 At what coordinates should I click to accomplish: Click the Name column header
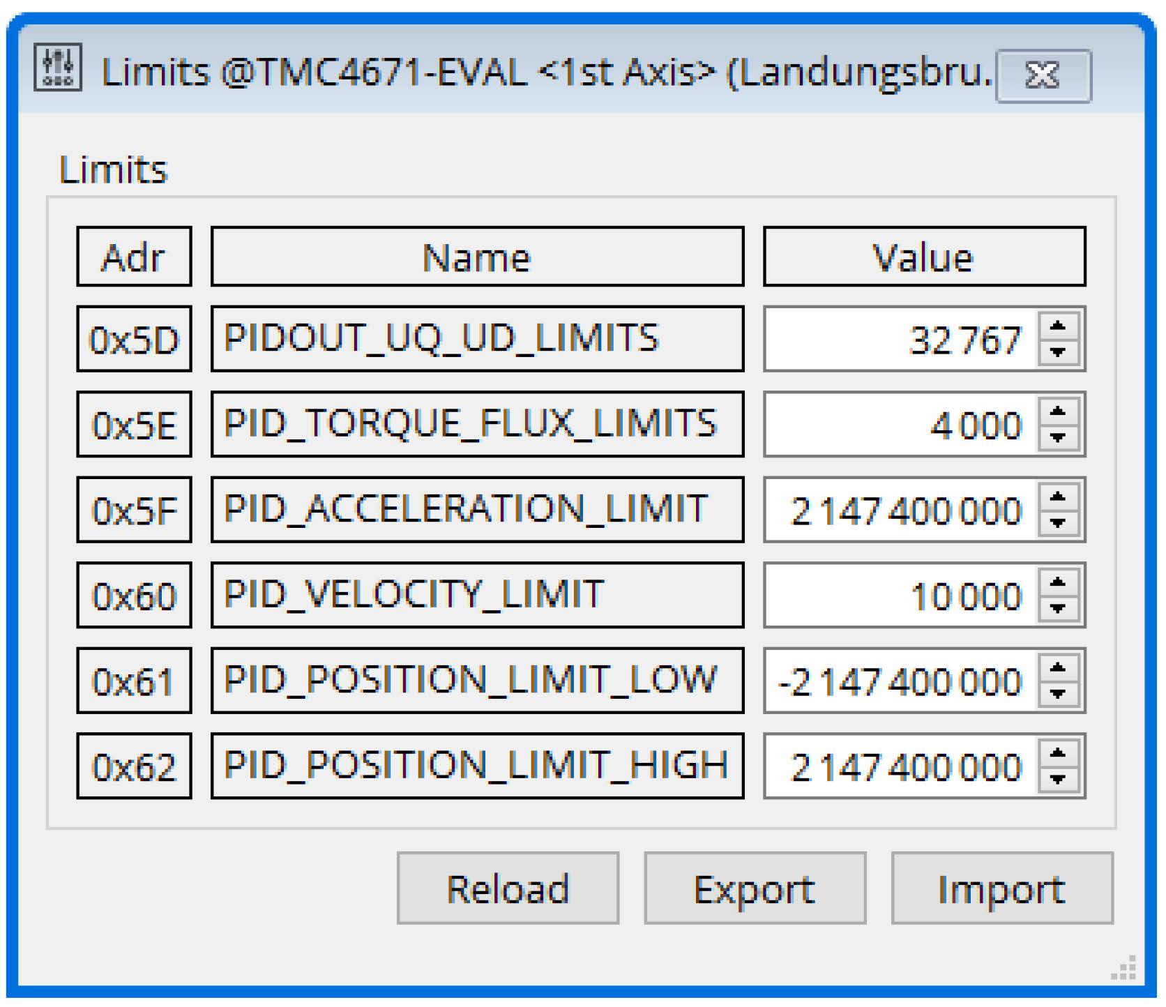[477, 257]
